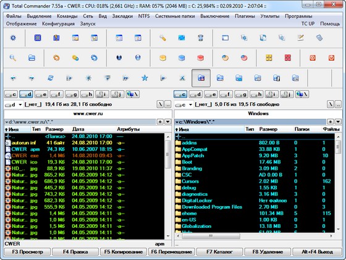Open the Закладки menu

tap(122, 16)
